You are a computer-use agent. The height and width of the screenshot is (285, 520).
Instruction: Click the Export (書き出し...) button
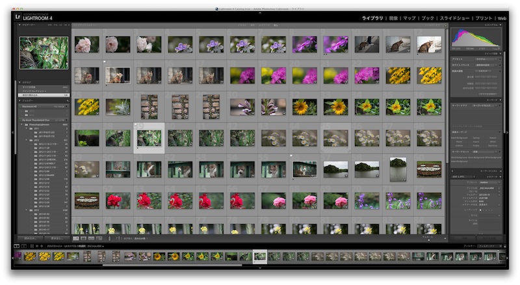click(x=57, y=238)
